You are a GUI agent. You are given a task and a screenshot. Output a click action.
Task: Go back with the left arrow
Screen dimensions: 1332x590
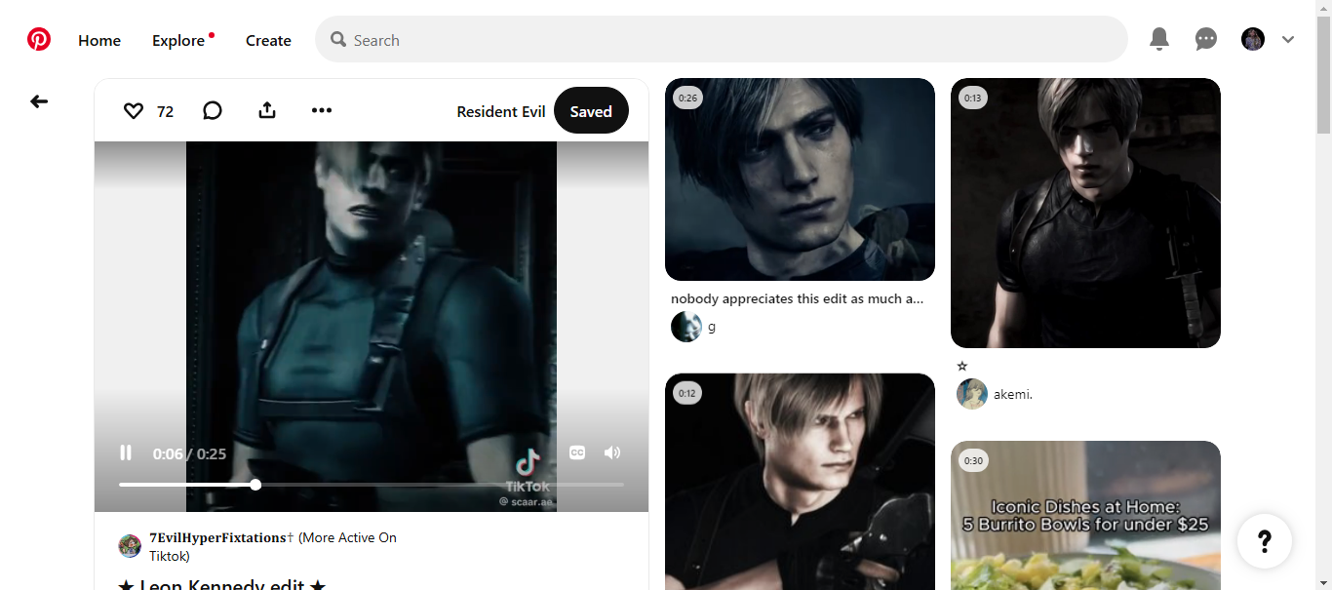(39, 101)
